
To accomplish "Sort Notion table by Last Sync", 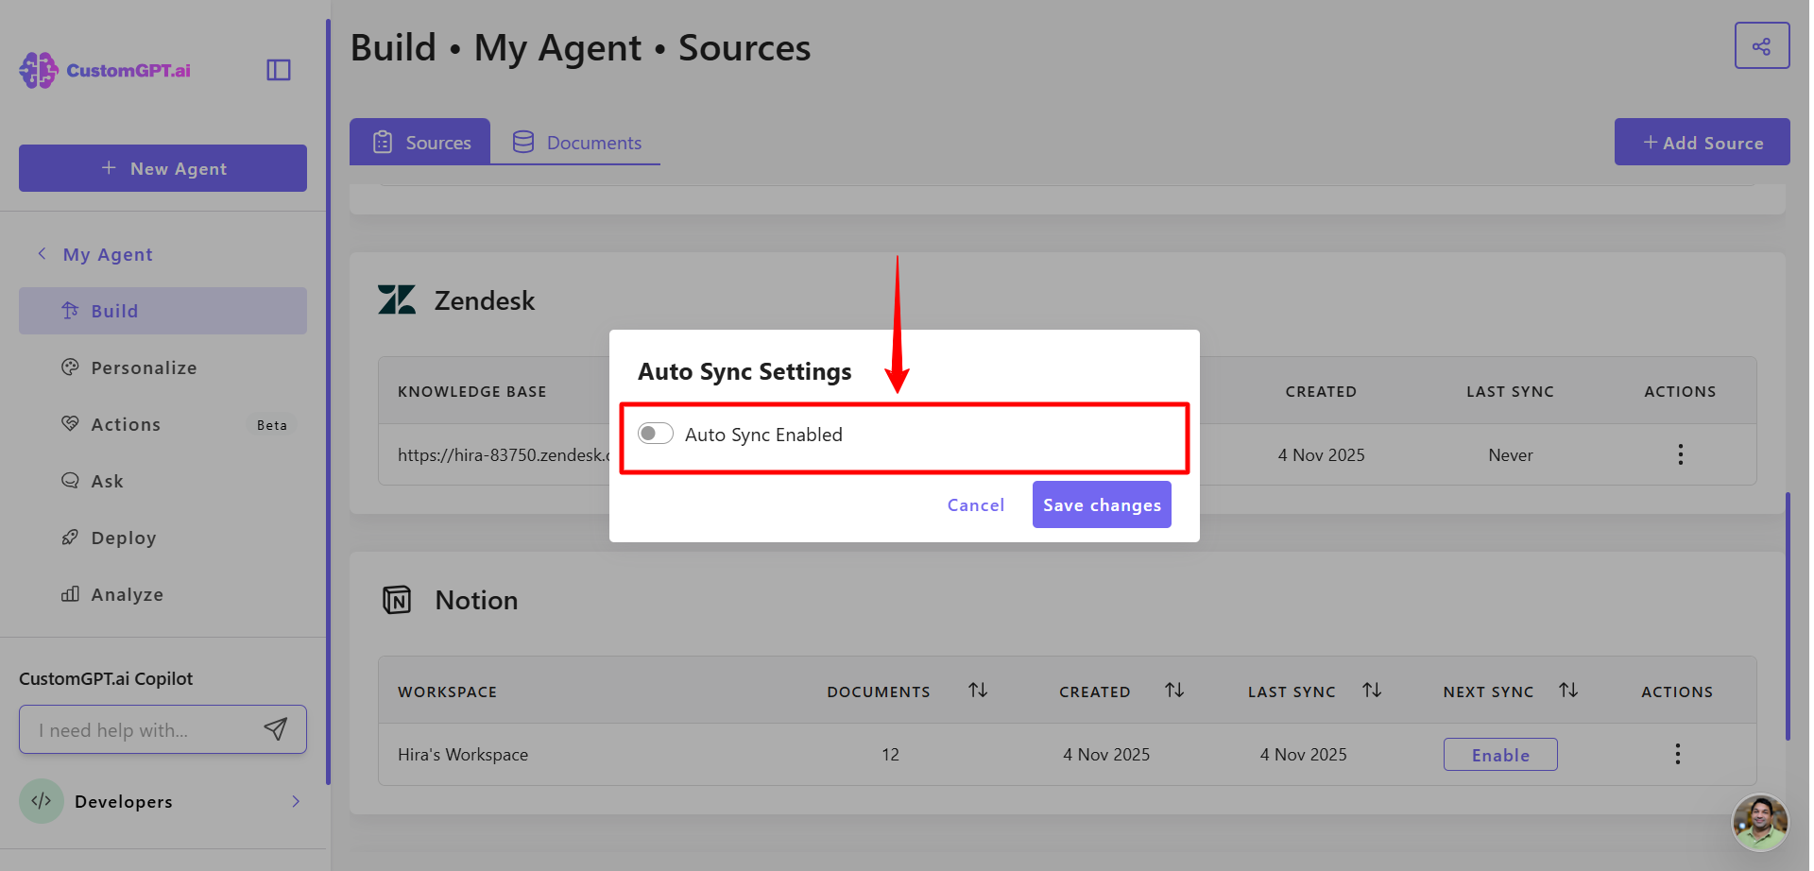I will pyautogui.click(x=1372, y=691).
